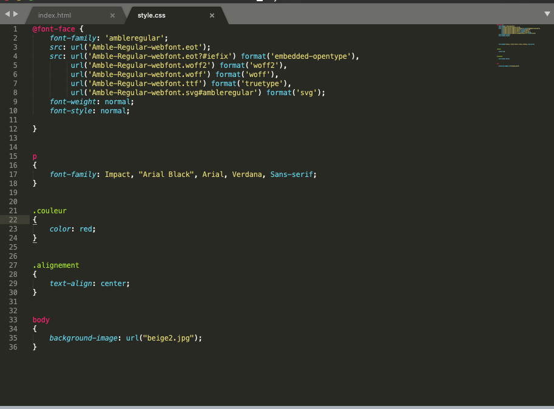Image resolution: width=554 pixels, height=409 pixels.
Task: Click the Impact font name
Action: point(117,175)
